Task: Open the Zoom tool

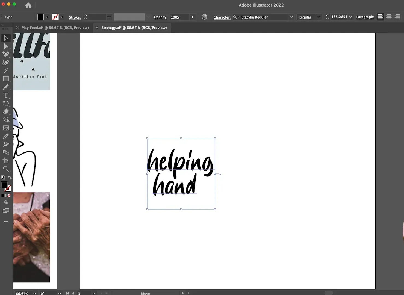Action: (x=6, y=169)
